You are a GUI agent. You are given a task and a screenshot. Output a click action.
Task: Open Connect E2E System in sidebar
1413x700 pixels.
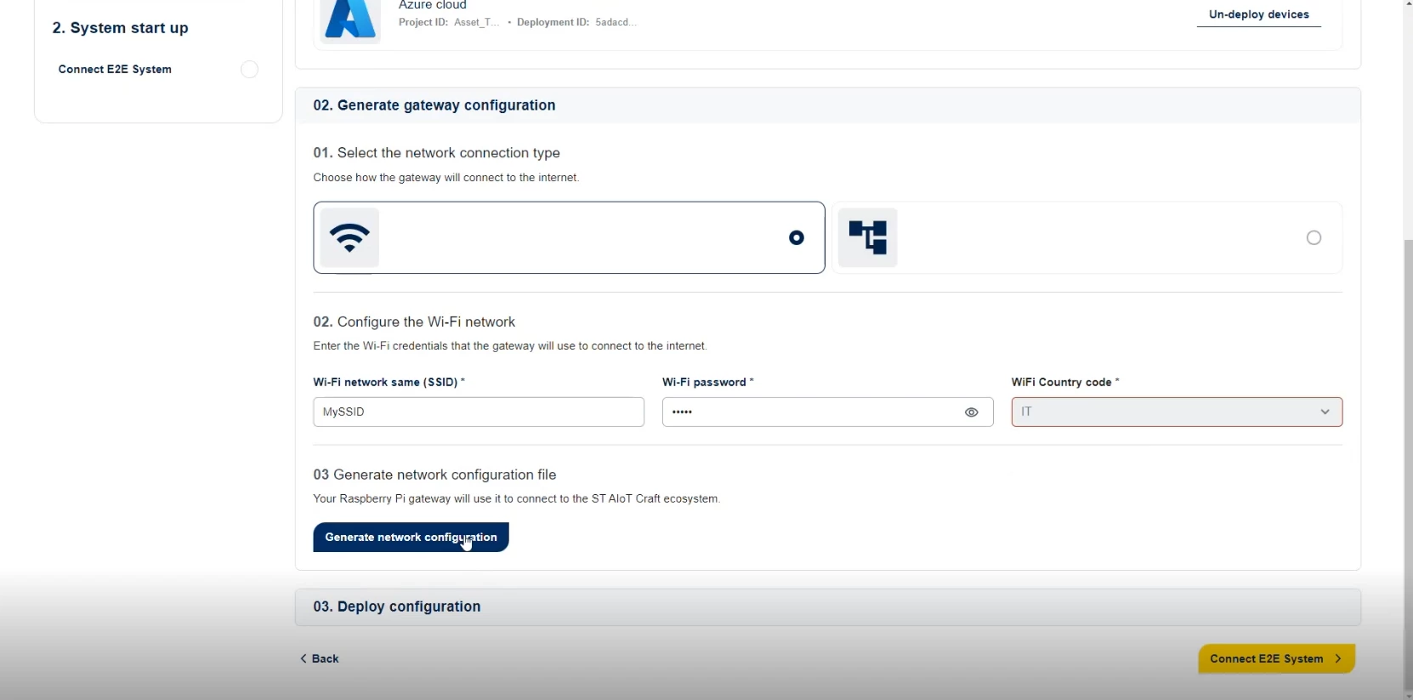[x=115, y=70]
